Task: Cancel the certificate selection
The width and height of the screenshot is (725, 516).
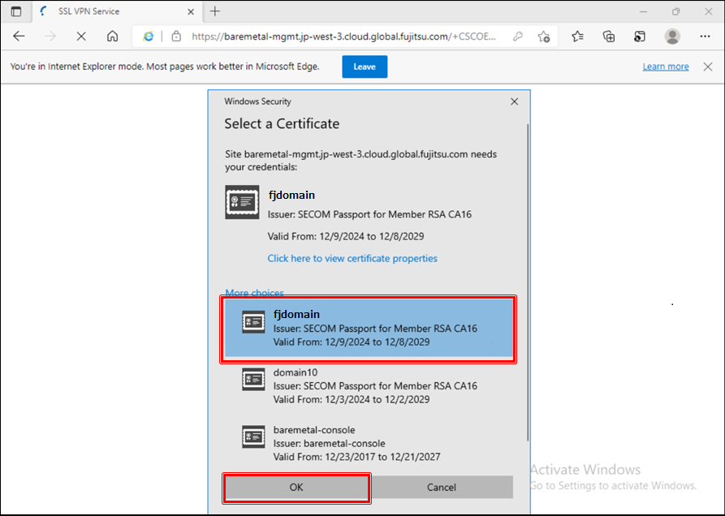Action: [442, 488]
